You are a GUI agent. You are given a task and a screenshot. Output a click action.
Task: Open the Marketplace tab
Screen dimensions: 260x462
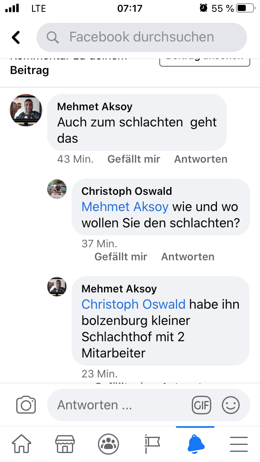pos(65,444)
